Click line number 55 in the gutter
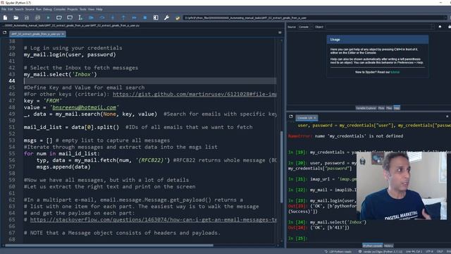The width and height of the screenshot is (451, 254). 12,154
